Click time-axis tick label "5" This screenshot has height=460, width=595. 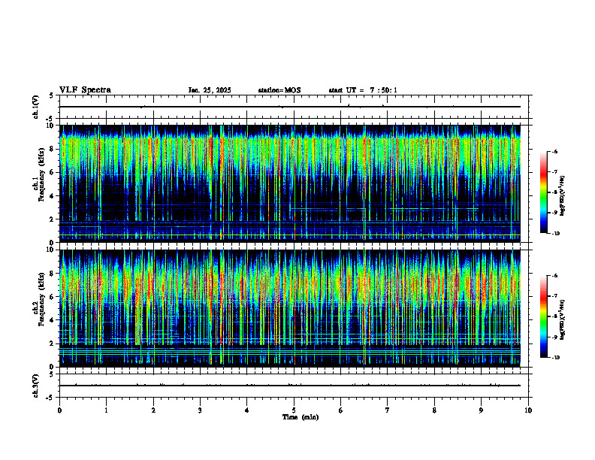coord(294,410)
